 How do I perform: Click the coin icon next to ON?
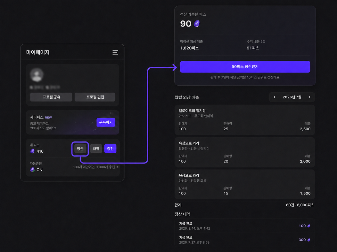[32, 170]
